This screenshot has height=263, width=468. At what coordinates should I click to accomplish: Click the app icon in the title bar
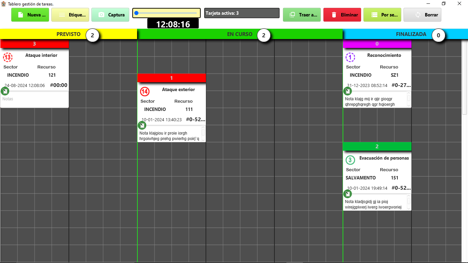point(4,4)
